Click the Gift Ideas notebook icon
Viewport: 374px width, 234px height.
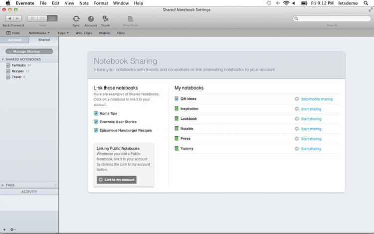tap(177, 99)
